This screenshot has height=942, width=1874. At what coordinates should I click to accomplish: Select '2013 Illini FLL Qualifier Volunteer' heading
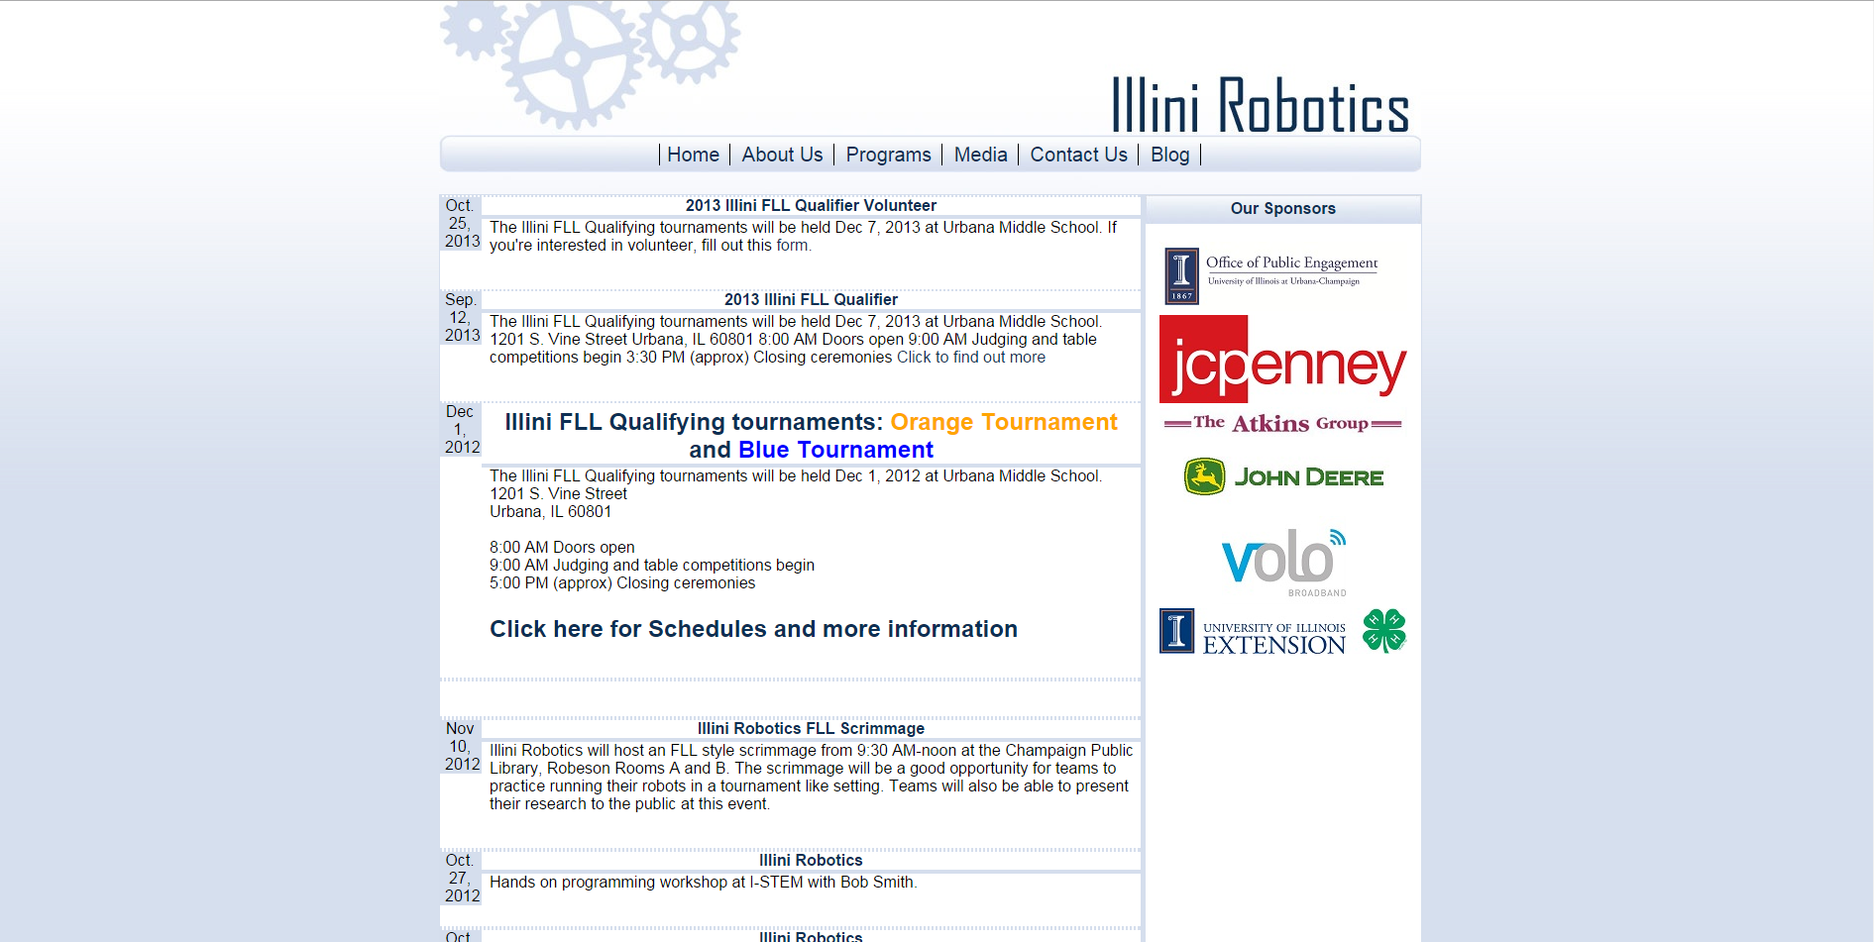(811, 206)
